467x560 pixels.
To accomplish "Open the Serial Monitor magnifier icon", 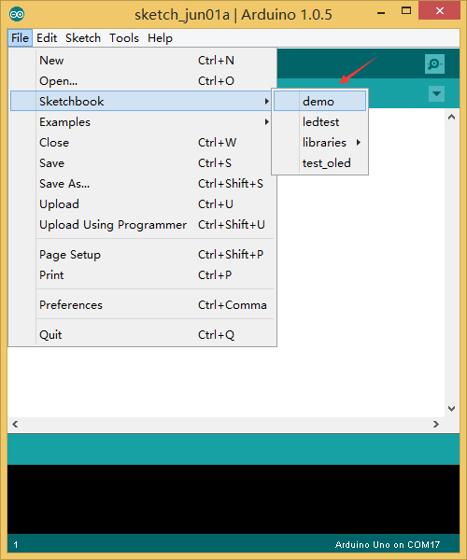I will click(x=434, y=63).
